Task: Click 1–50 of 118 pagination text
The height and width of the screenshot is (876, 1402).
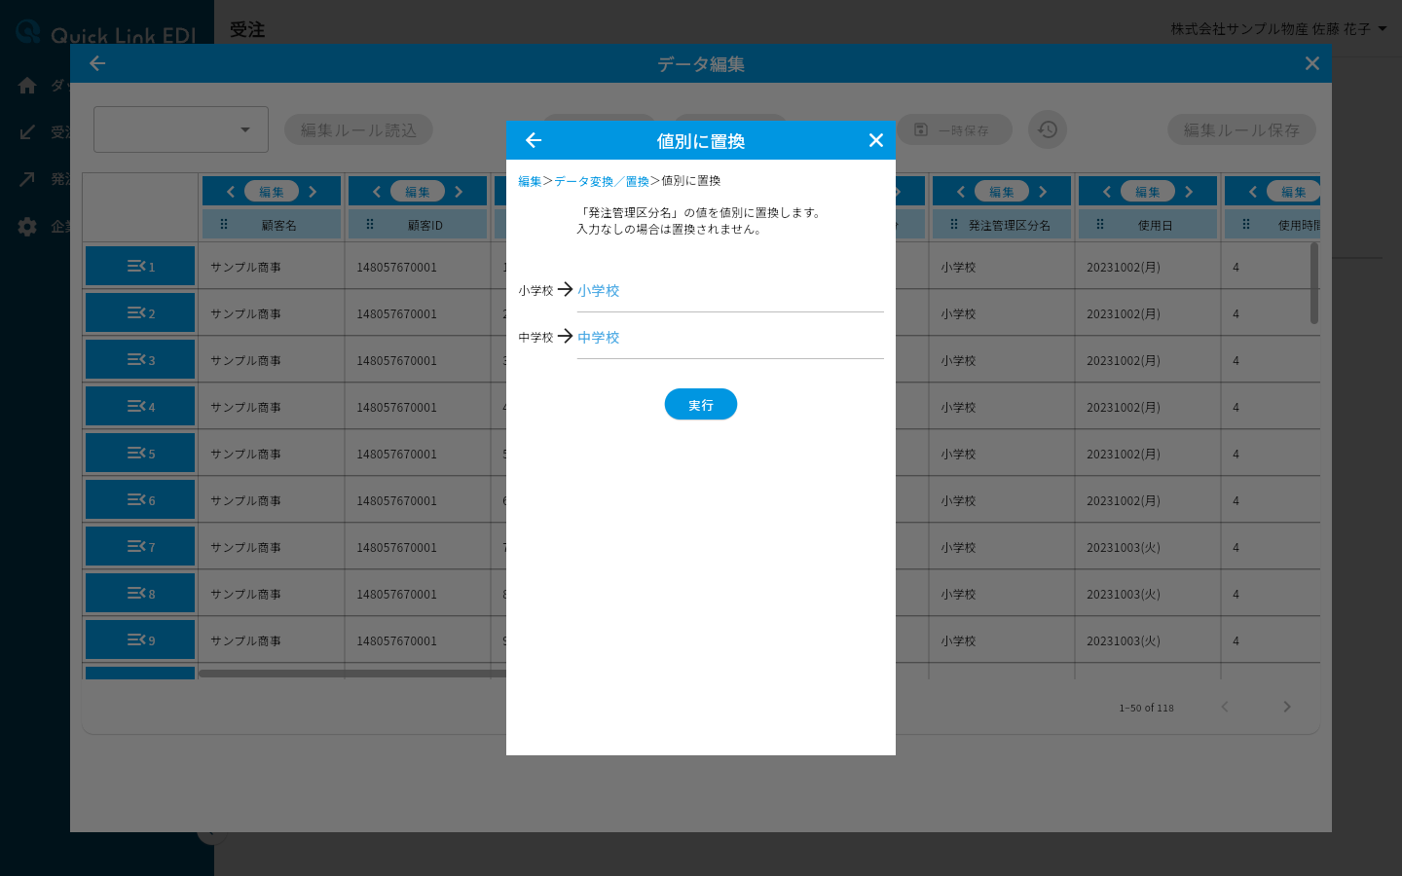Action: coord(1146,708)
